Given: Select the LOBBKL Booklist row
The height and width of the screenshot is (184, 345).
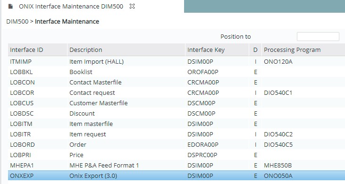Looking at the screenshot, I should click(177, 72).
